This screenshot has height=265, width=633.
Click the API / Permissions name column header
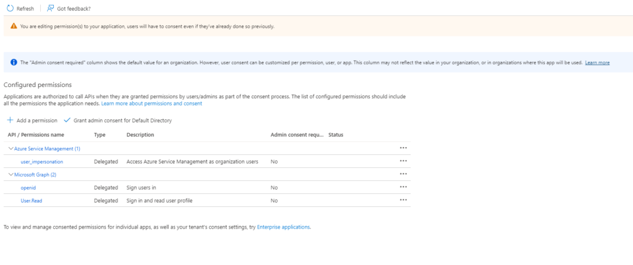tap(36, 135)
